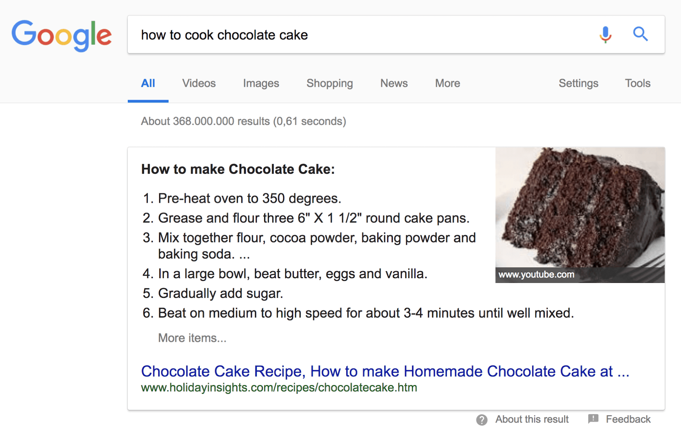Screen dimensions: 681x437
Task: Expand the More search categories menu
Action: [x=447, y=83]
